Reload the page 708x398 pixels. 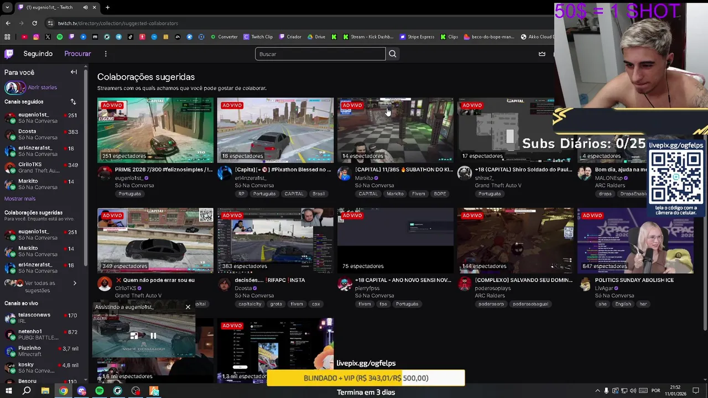point(34,23)
